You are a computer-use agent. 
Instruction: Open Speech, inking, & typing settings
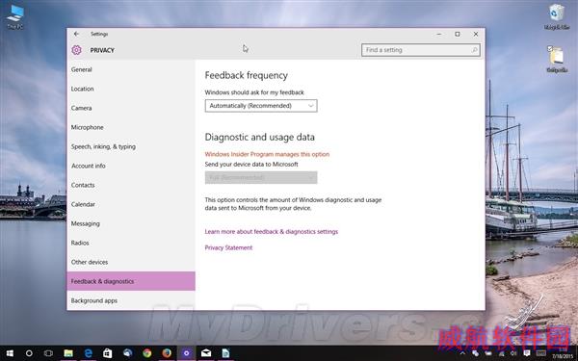[131, 146]
